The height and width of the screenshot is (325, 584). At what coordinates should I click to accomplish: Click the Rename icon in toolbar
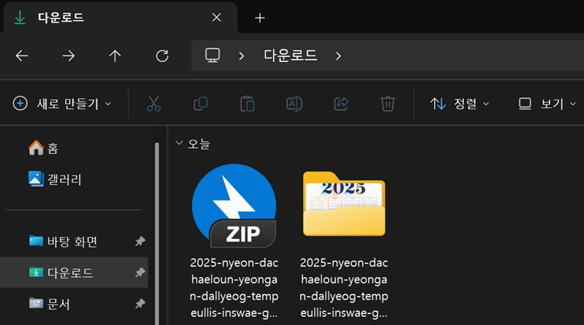coord(294,103)
